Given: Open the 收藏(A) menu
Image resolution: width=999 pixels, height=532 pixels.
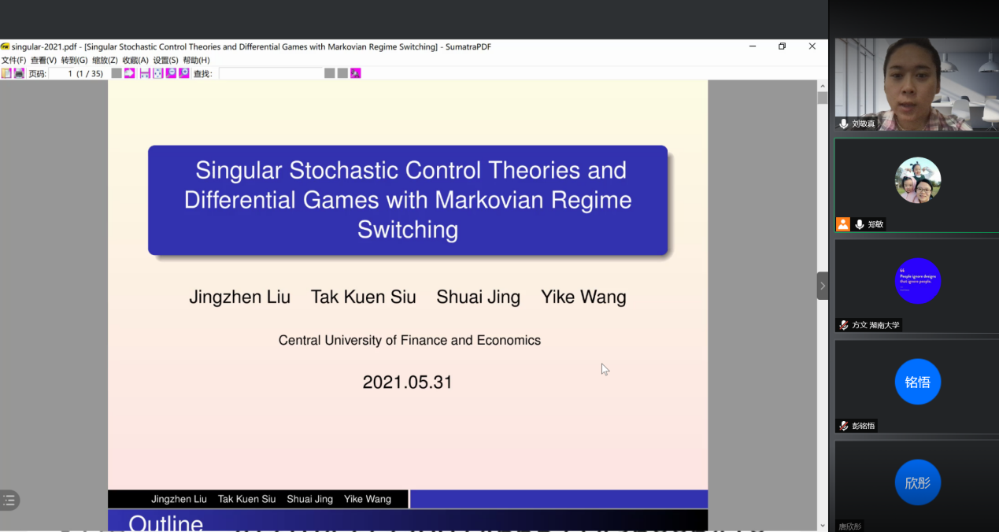Looking at the screenshot, I should pos(135,60).
